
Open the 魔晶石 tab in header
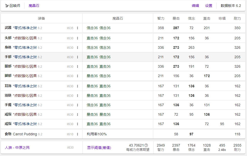click(x=34, y=6)
